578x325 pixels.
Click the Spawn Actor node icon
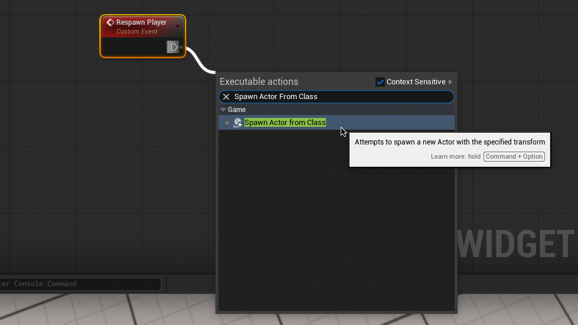pos(237,123)
